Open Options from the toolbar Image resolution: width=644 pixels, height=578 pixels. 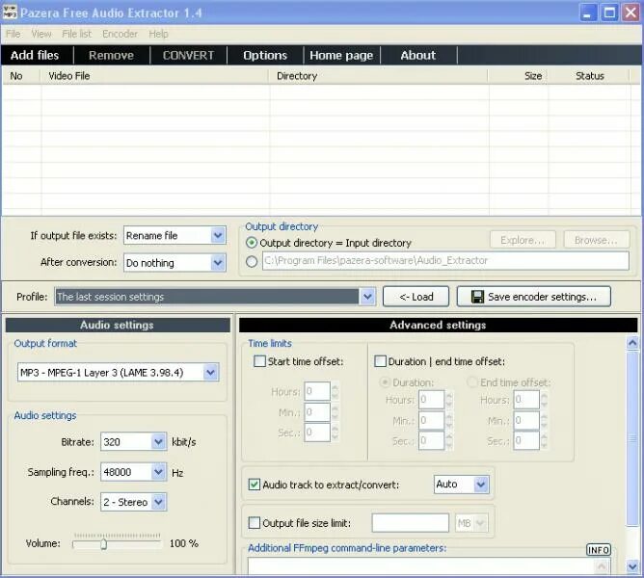tap(265, 55)
